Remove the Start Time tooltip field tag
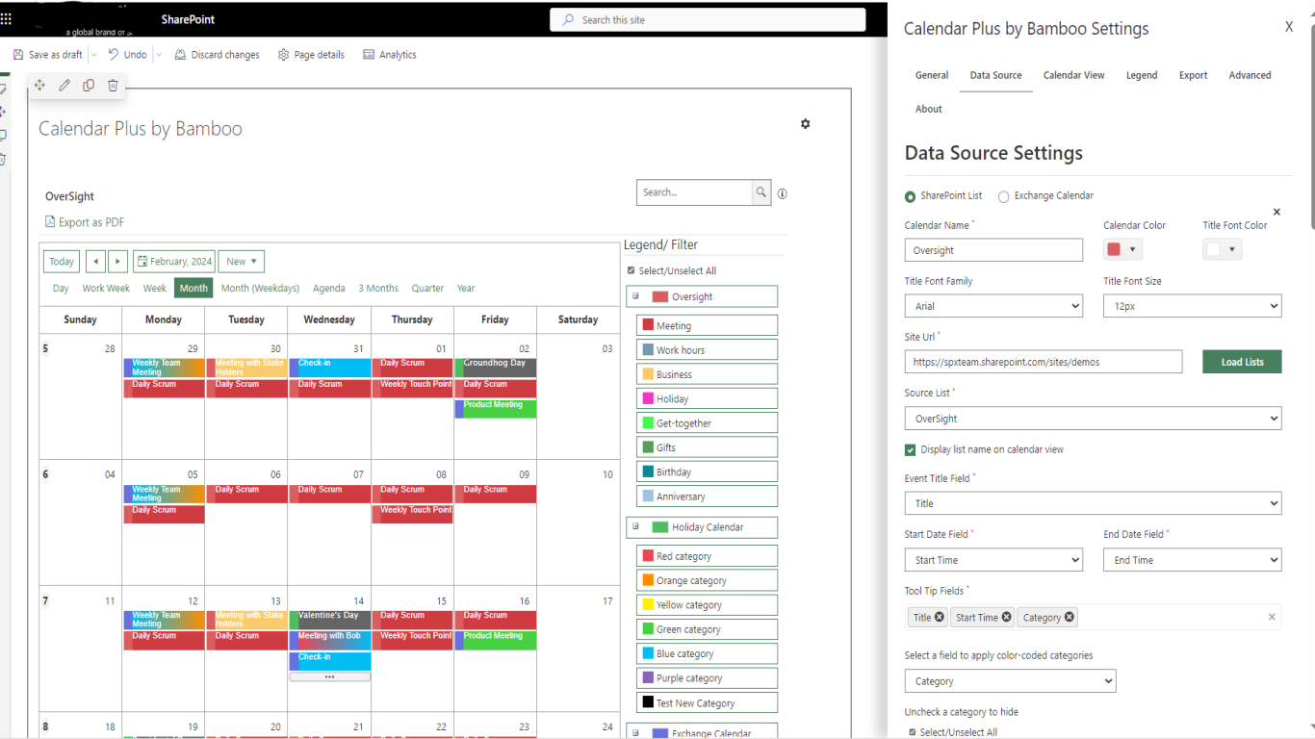This screenshot has width=1315, height=739. (x=1006, y=617)
